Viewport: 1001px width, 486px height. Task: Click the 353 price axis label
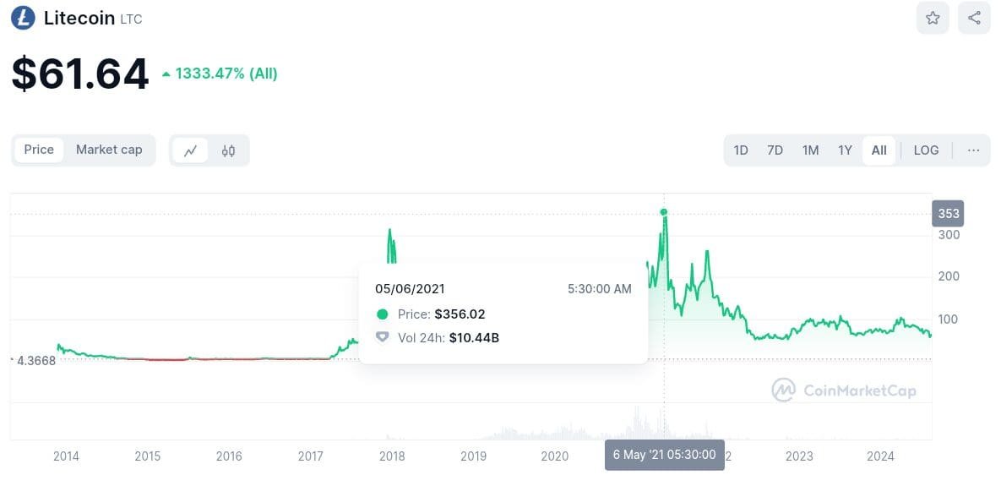coord(948,214)
